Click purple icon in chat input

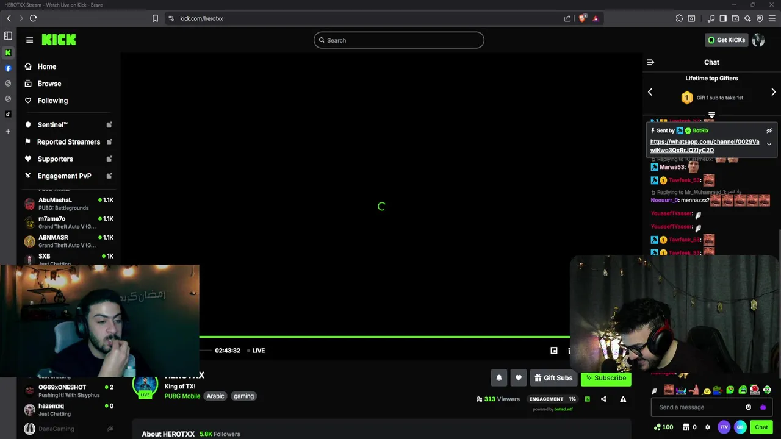click(x=763, y=407)
